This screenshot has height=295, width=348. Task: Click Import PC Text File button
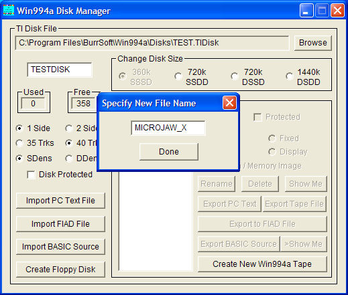(x=60, y=201)
